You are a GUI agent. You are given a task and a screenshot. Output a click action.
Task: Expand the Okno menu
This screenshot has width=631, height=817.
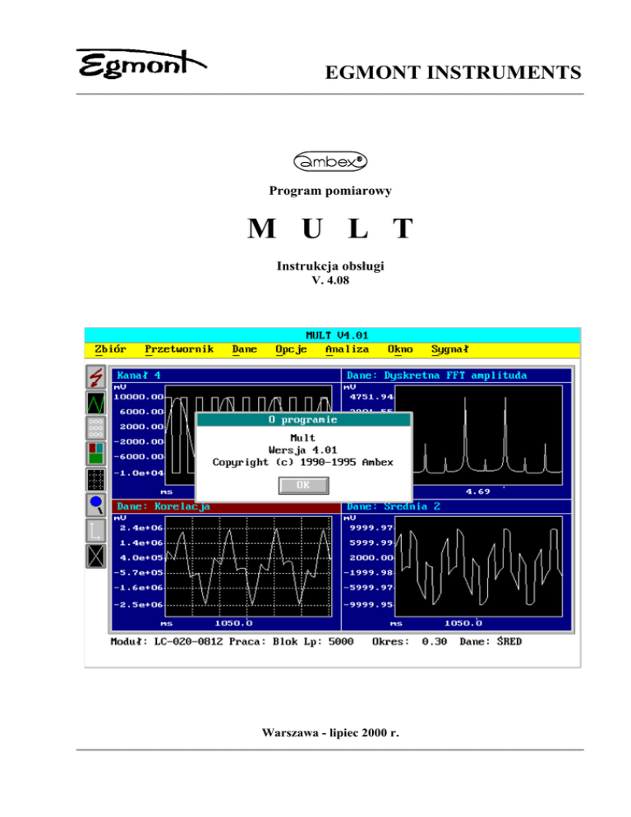pos(400,349)
